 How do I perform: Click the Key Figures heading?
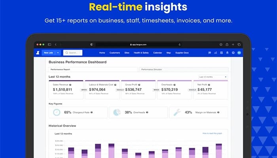click(x=55, y=103)
